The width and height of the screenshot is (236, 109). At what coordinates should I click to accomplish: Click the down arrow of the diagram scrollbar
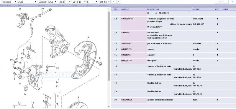pyautogui.click(x=109, y=107)
